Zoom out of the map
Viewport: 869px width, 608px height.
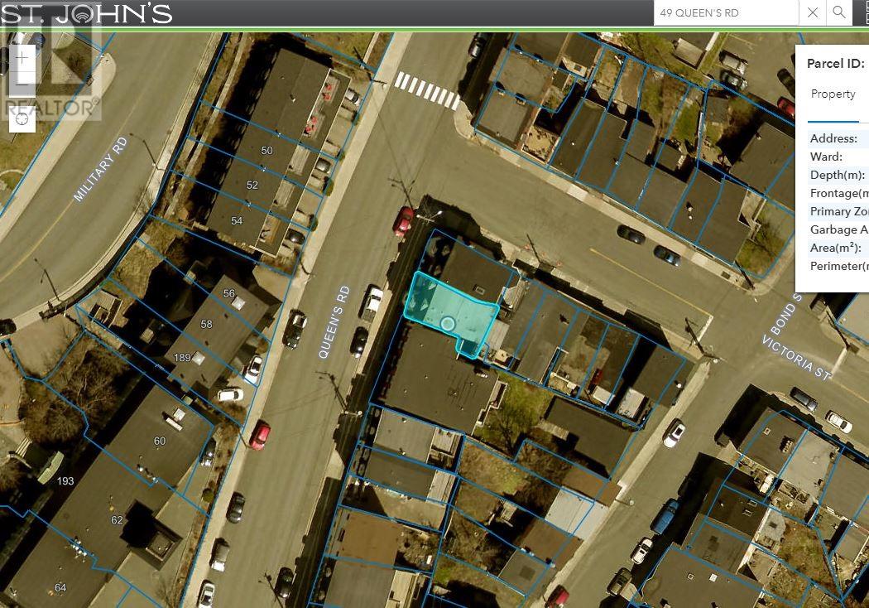coord(22,84)
